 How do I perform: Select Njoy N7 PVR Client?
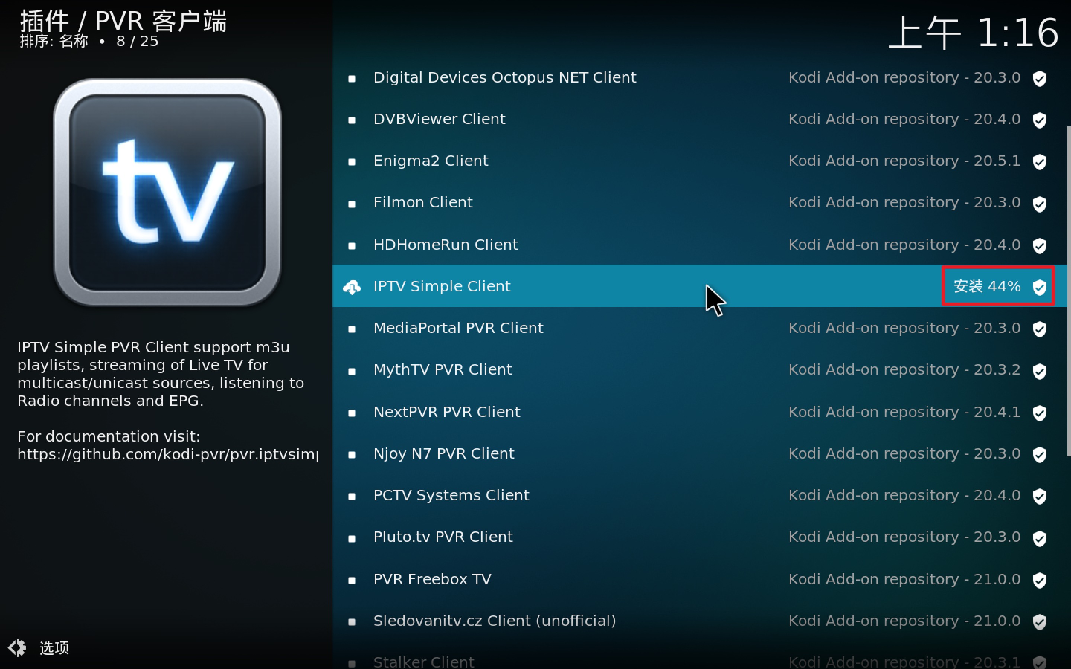443,453
